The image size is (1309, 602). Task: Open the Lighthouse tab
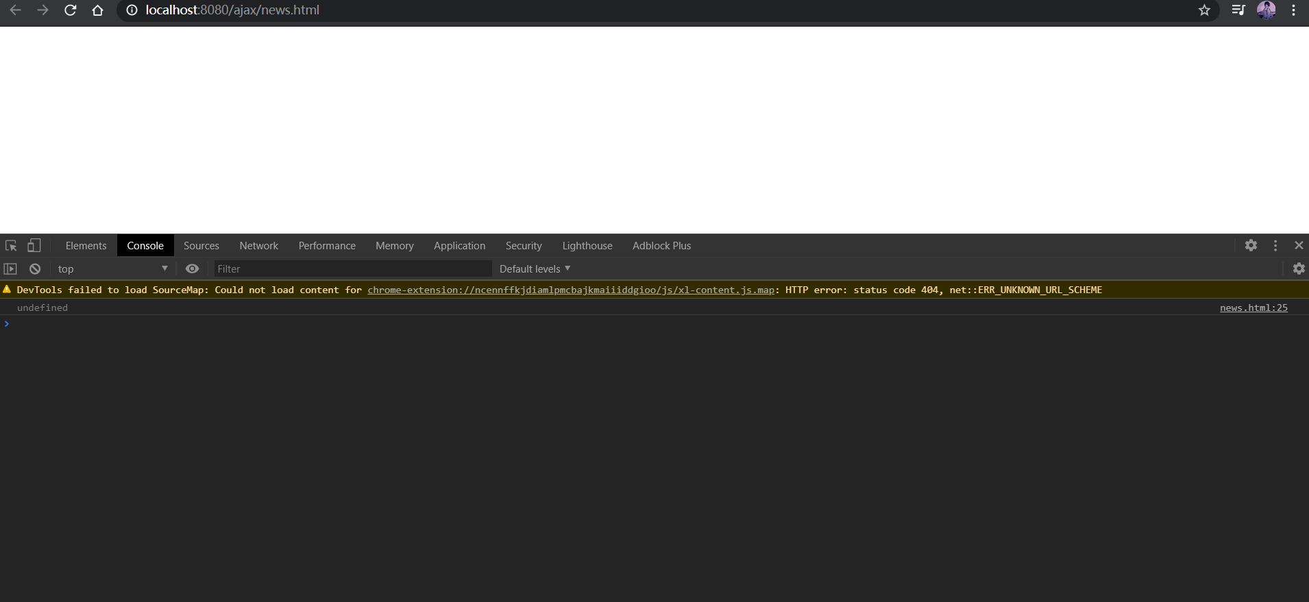point(587,246)
